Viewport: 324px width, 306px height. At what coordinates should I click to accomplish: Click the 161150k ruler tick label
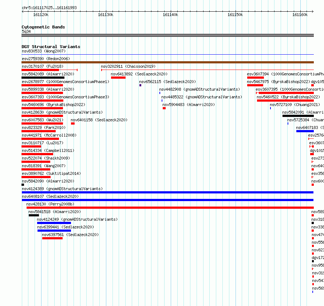235,15
